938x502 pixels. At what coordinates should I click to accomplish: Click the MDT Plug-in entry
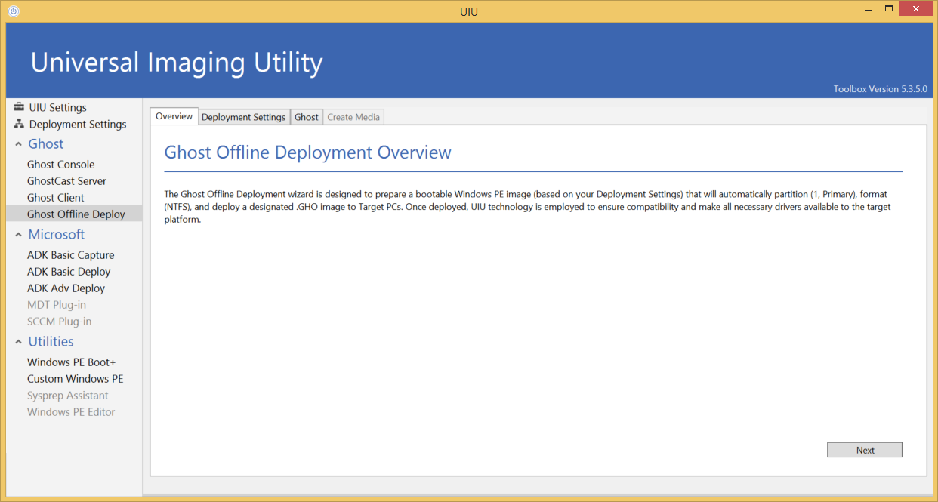pos(57,305)
